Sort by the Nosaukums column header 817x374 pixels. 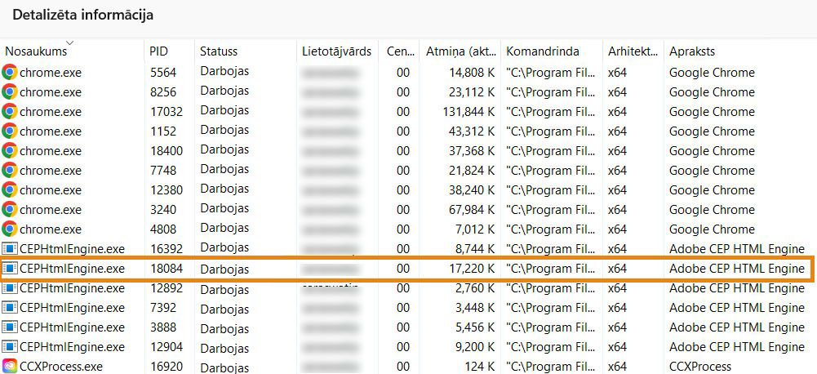pos(36,51)
